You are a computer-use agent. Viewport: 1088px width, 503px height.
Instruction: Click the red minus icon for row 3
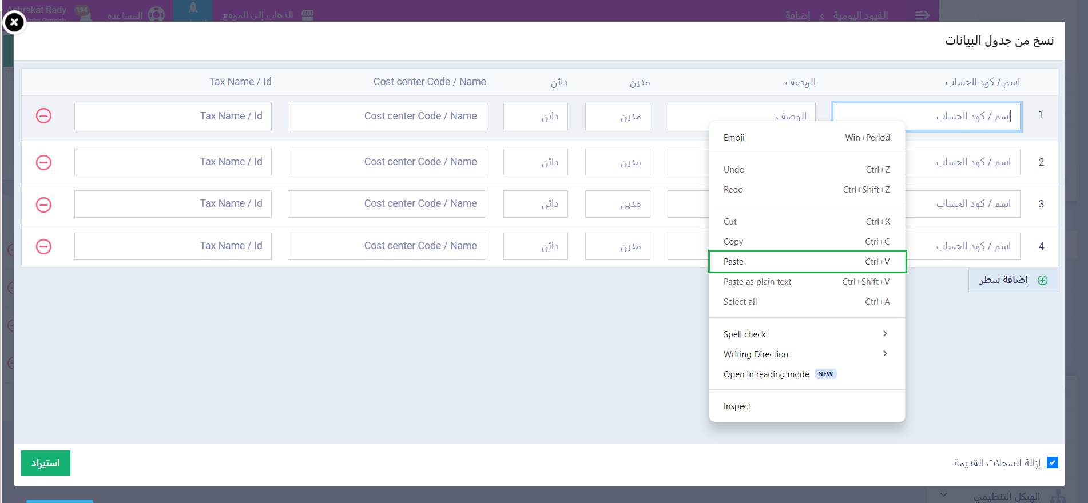tap(43, 205)
